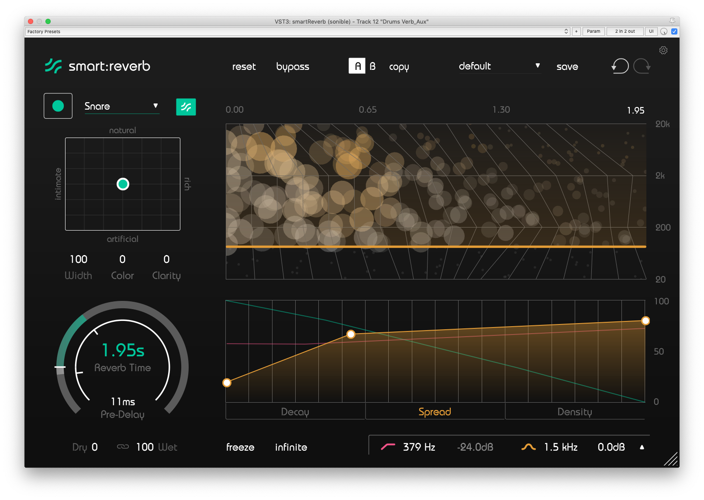Click the 0.65 time axis label
704x500 pixels.
(368, 110)
